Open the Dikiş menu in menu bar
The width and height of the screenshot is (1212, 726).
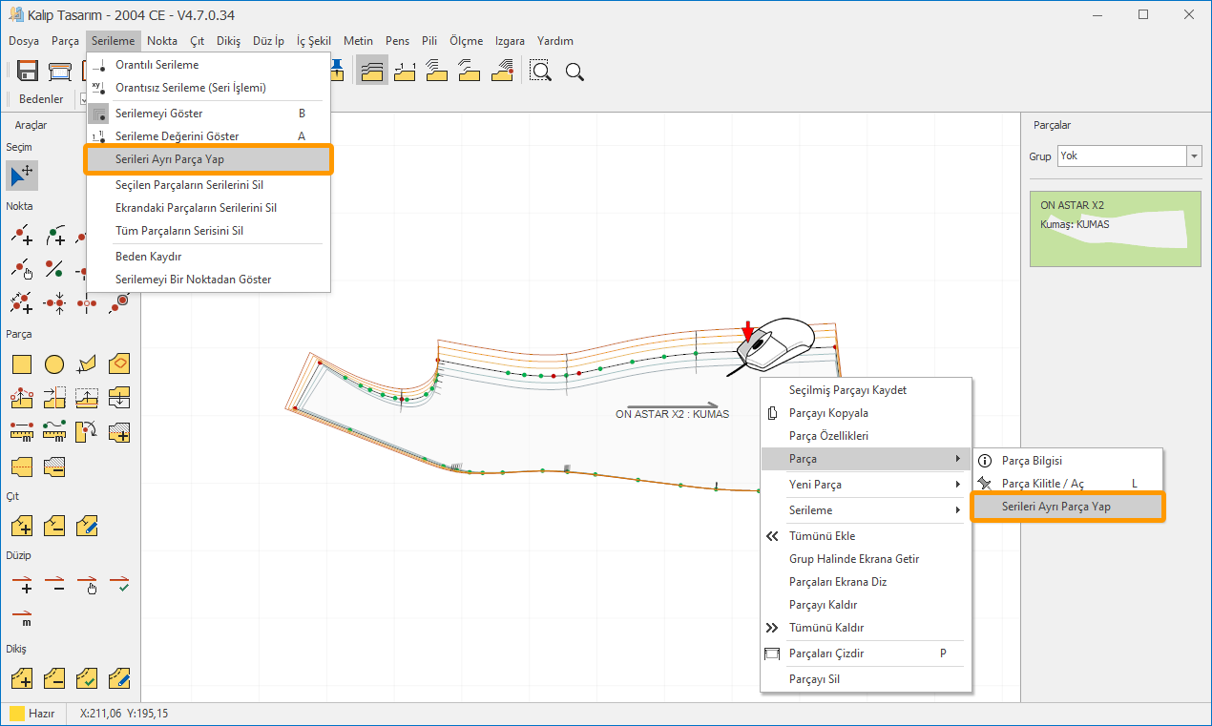click(x=228, y=41)
